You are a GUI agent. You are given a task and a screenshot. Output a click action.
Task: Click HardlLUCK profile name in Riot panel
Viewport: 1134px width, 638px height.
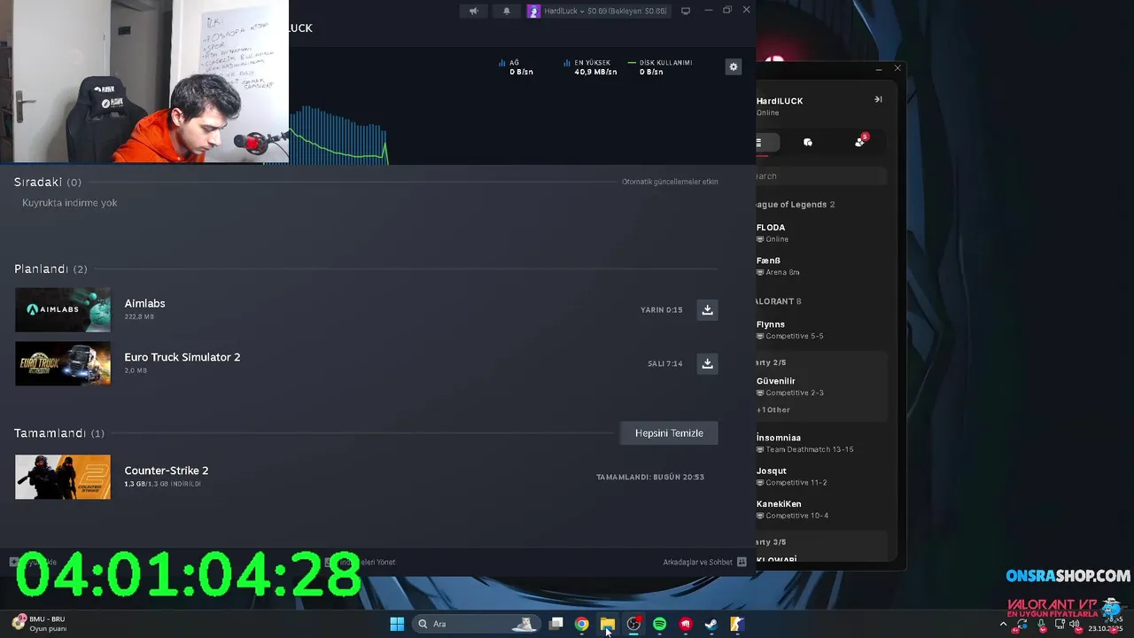point(780,101)
